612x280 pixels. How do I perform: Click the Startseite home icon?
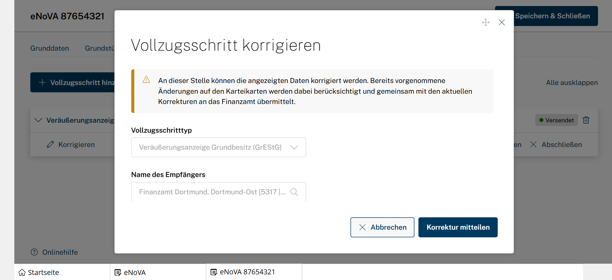(22, 272)
